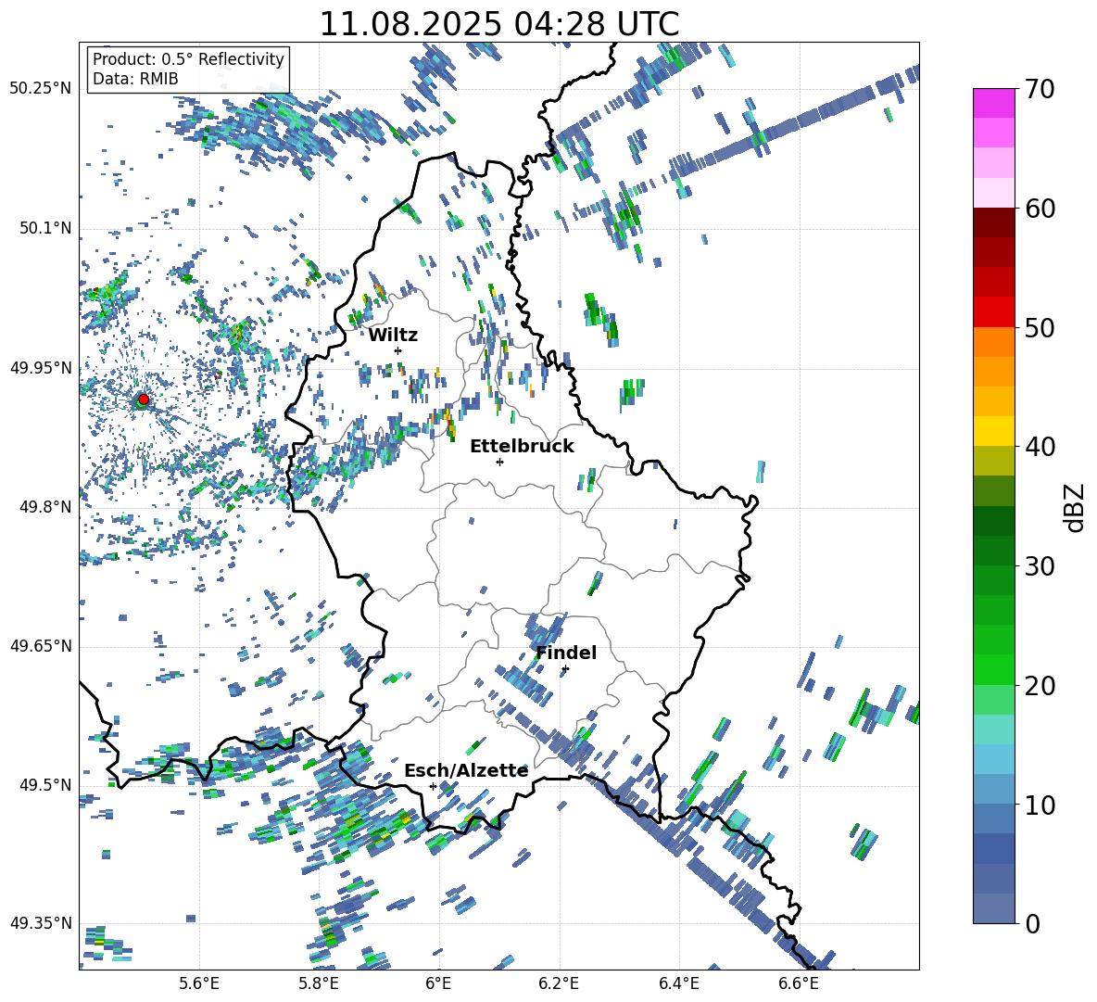Click the 6.2°E longitude label

point(559,984)
